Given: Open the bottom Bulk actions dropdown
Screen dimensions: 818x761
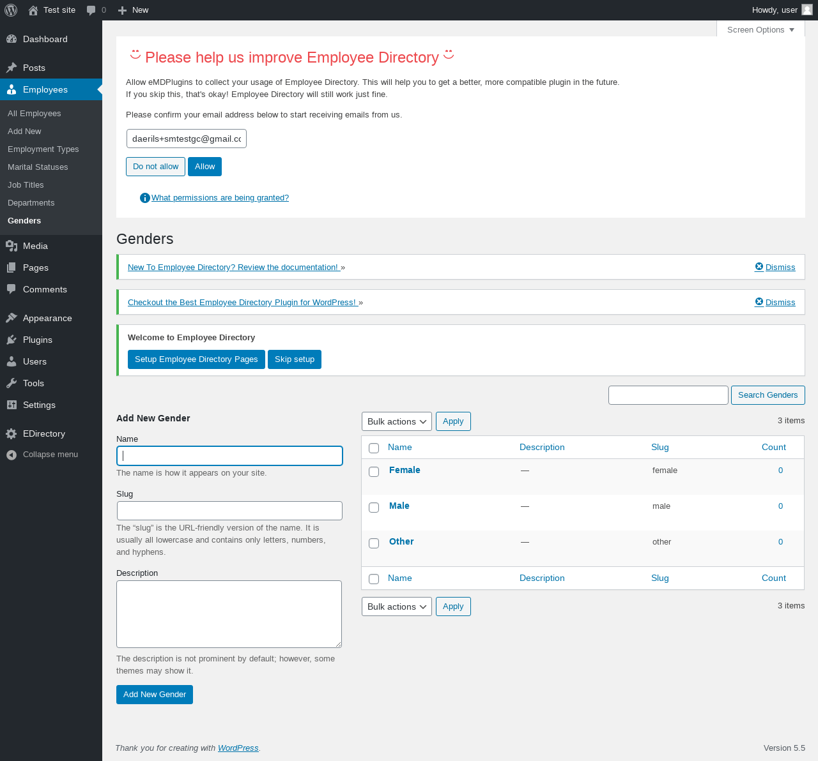Looking at the screenshot, I should 397,607.
